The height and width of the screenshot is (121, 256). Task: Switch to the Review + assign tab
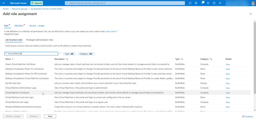(37, 26)
